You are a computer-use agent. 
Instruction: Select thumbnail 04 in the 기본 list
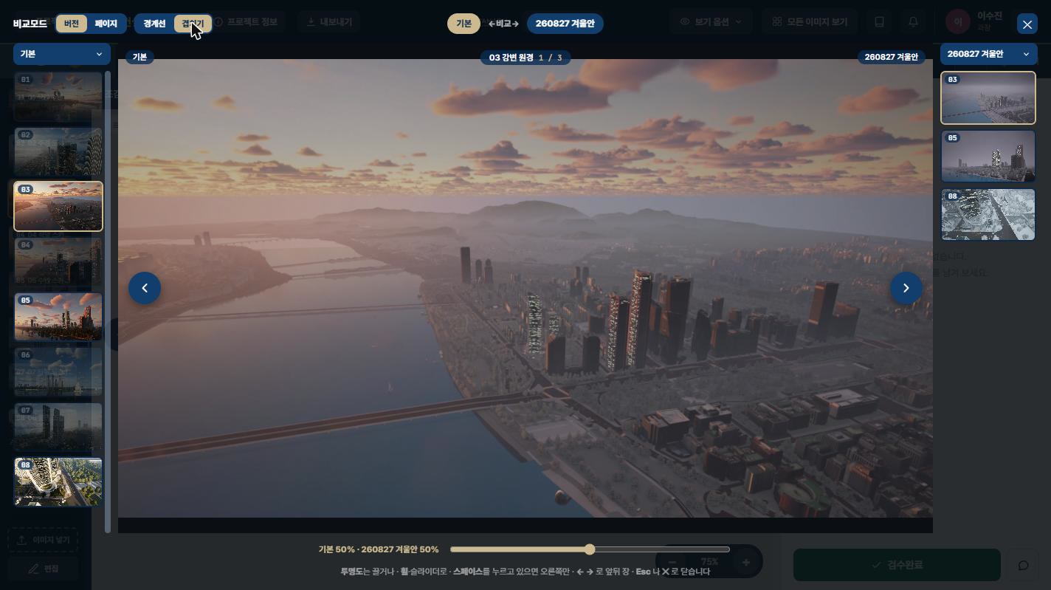(x=58, y=261)
